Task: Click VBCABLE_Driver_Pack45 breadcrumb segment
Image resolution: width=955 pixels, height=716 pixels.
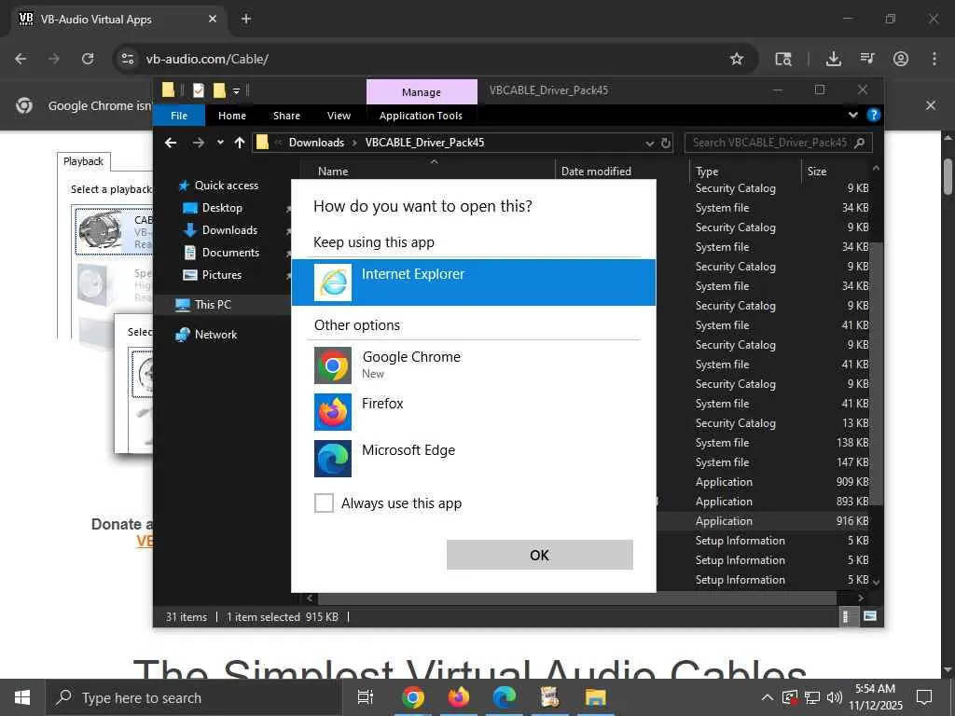Action: pyautogui.click(x=424, y=143)
